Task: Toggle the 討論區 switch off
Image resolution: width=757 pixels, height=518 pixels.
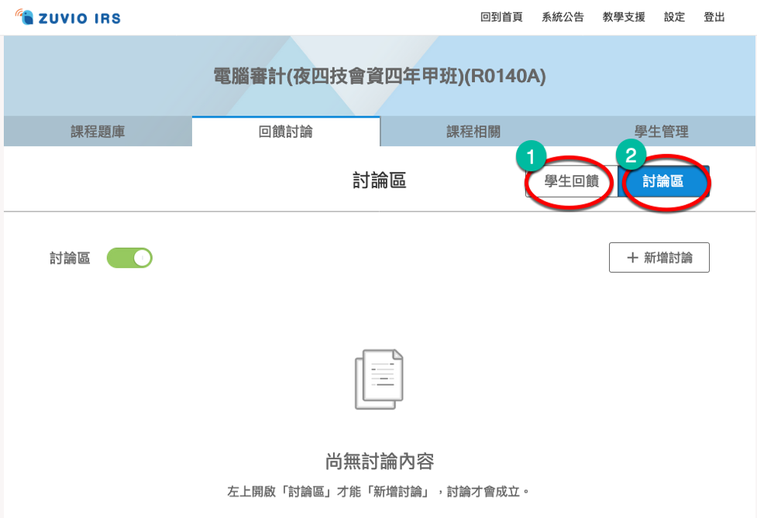Action: click(x=129, y=258)
